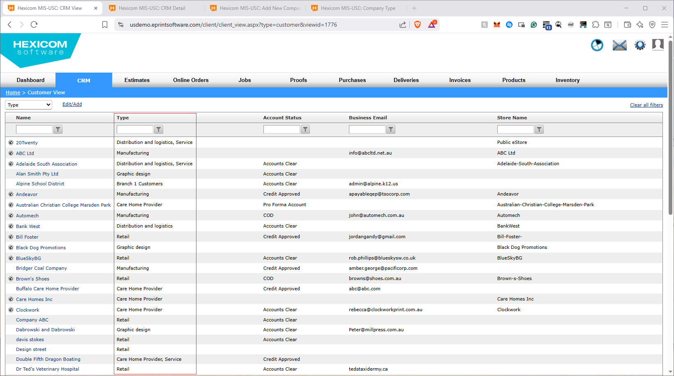
Task: Click the Store Name filter icon
Action: [539, 130]
